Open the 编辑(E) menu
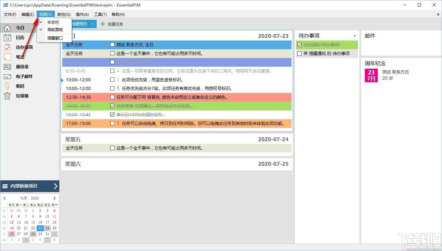The height and width of the screenshot is (251, 442). click(28, 14)
